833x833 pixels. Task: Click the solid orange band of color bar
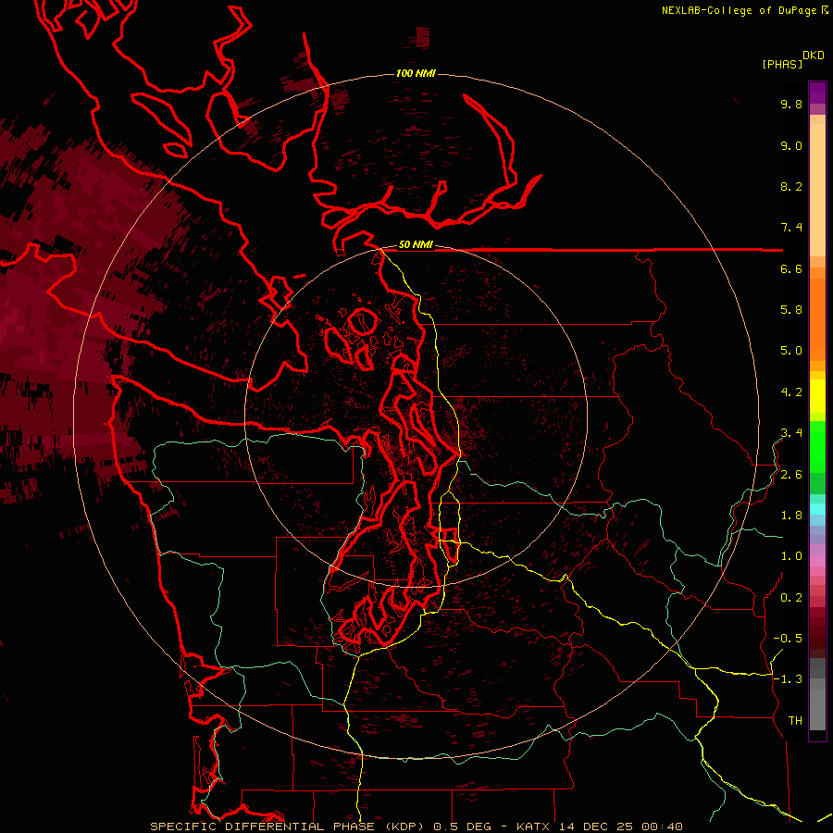pyautogui.click(x=817, y=320)
